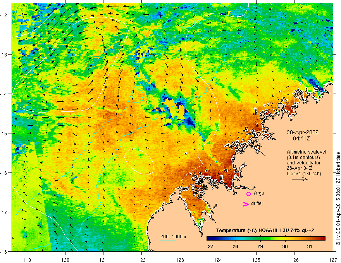This screenshot has height=263, width=341.
Task: Click longitude axis label 125
Action: pyautogui.click(x=257, y=260)
